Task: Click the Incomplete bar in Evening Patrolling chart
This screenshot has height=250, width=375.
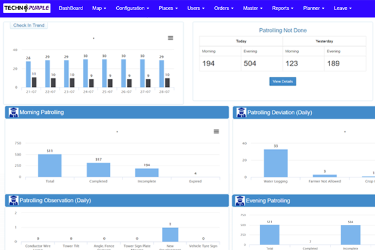Action: tap(351, 235)
